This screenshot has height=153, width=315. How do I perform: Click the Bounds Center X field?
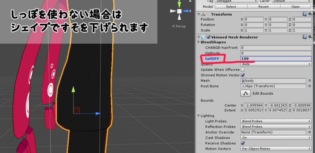[254, 105]
